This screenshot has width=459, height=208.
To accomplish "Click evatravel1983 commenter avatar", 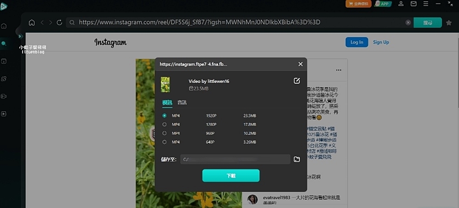I will click(x=252, y=200).
